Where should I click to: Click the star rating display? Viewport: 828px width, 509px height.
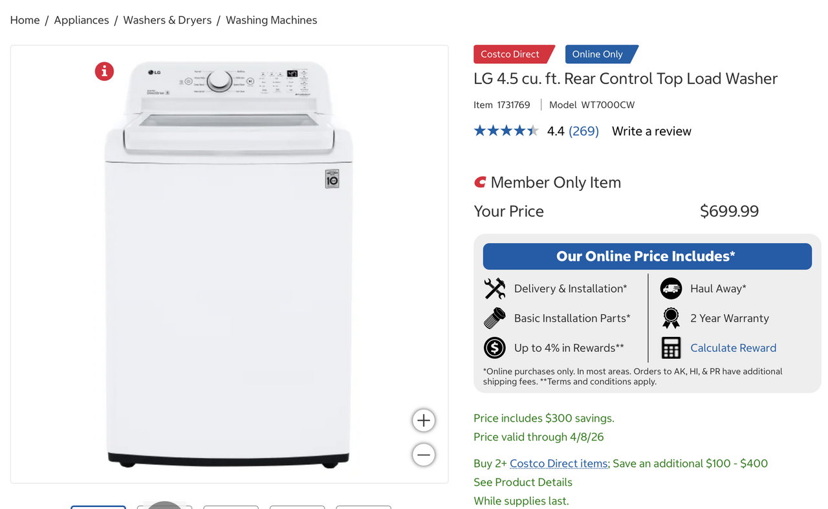tap(507, 131)
